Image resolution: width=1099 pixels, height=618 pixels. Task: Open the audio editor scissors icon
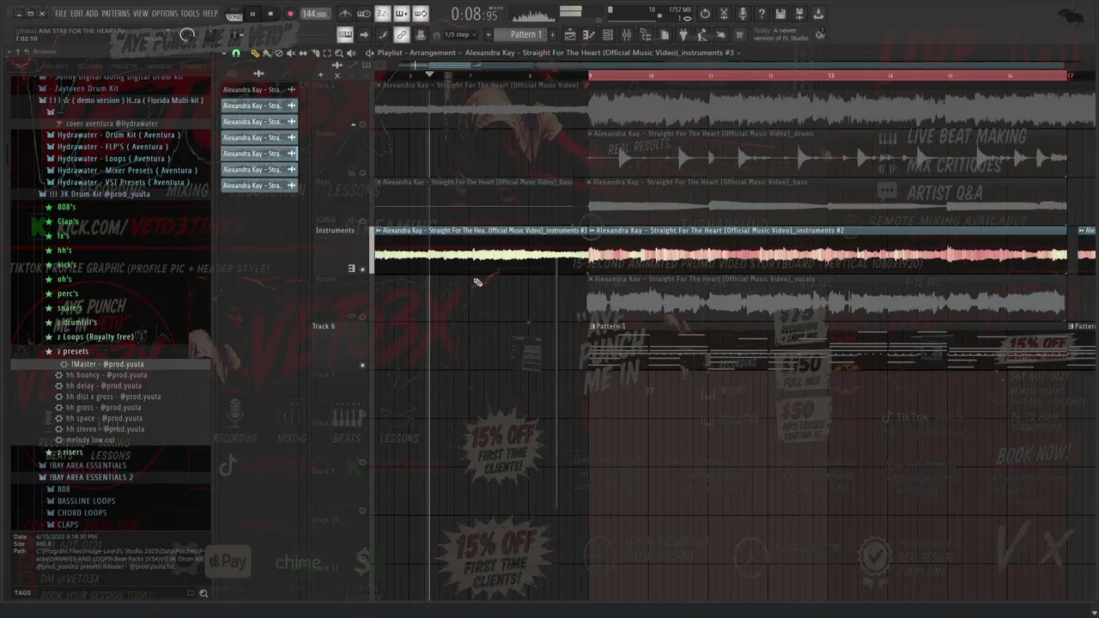point(724,14)
